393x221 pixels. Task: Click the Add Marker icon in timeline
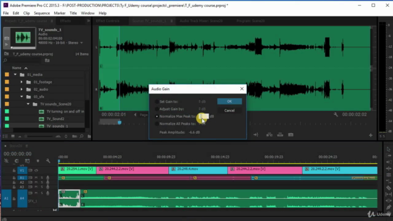pos(38,161)
